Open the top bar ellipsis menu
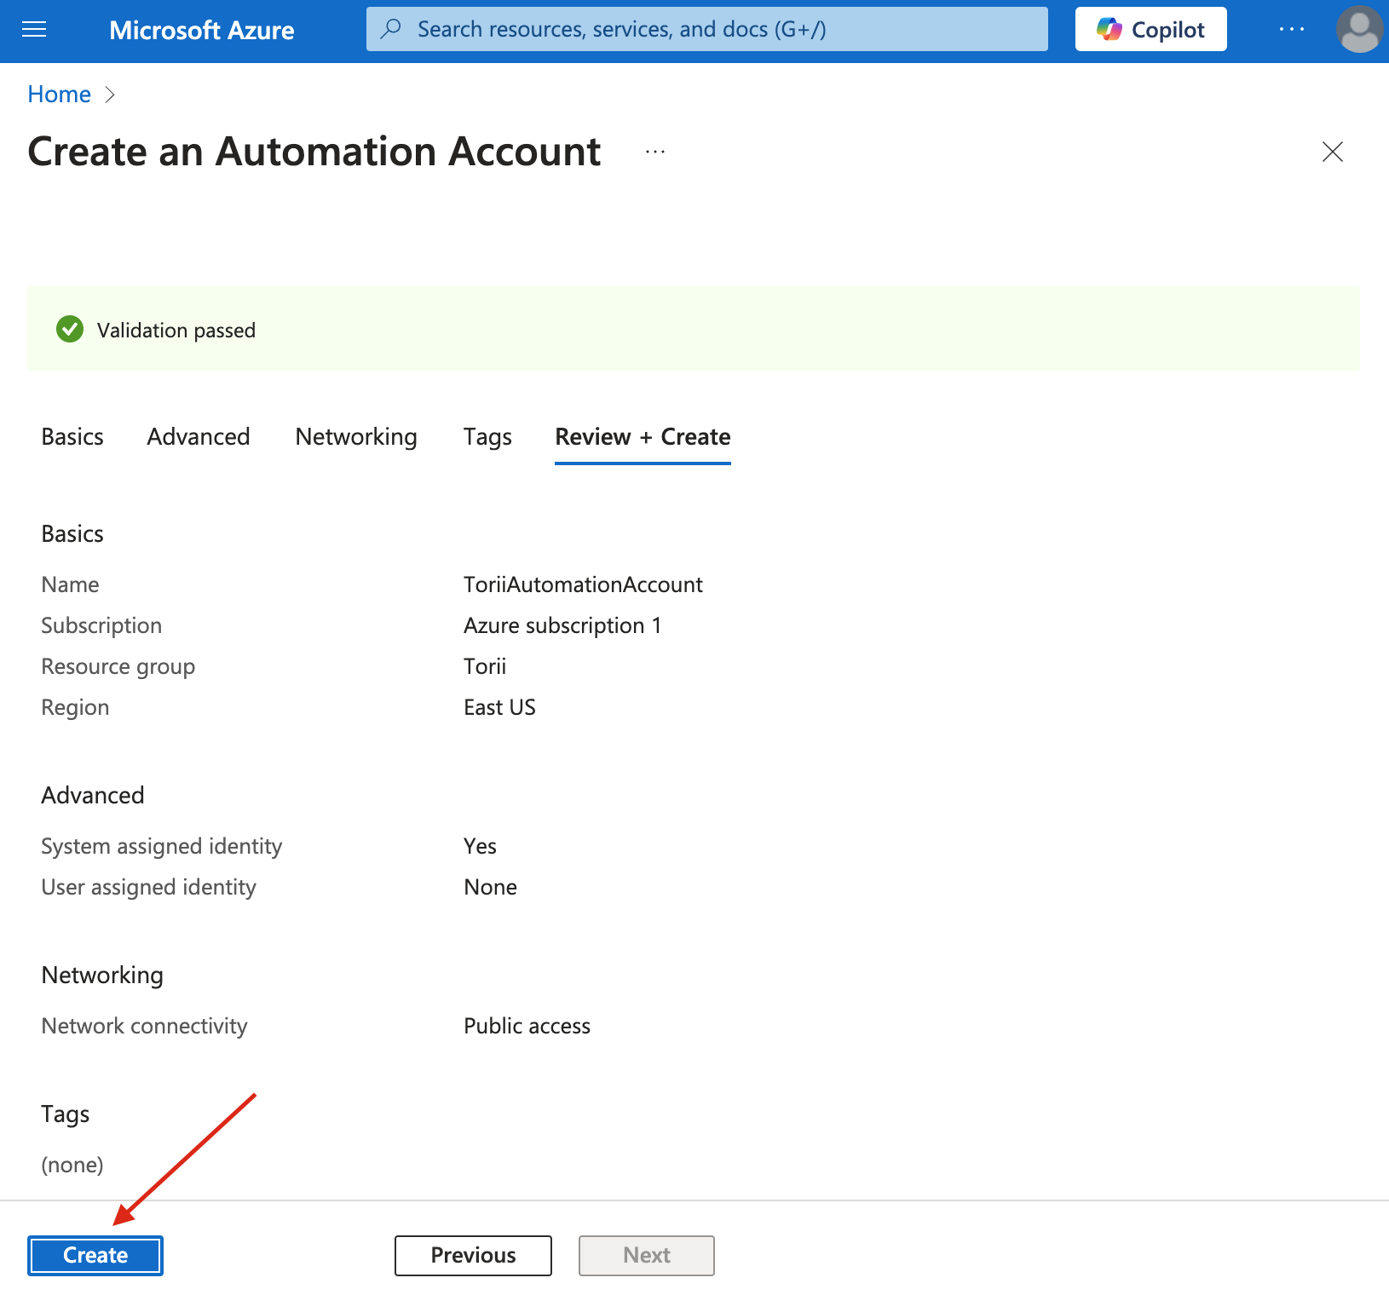The image size is (1389, 1295). point(1292,29)
